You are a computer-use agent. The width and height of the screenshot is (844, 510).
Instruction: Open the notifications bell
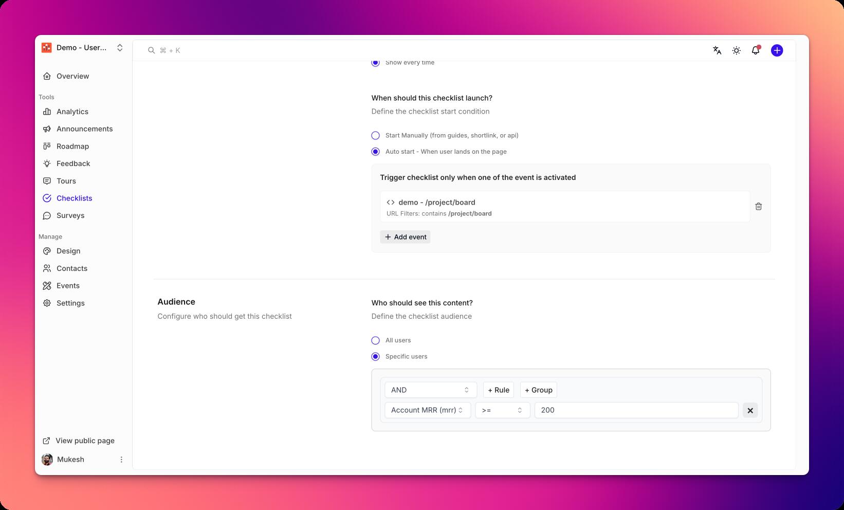tap(756, 50)
